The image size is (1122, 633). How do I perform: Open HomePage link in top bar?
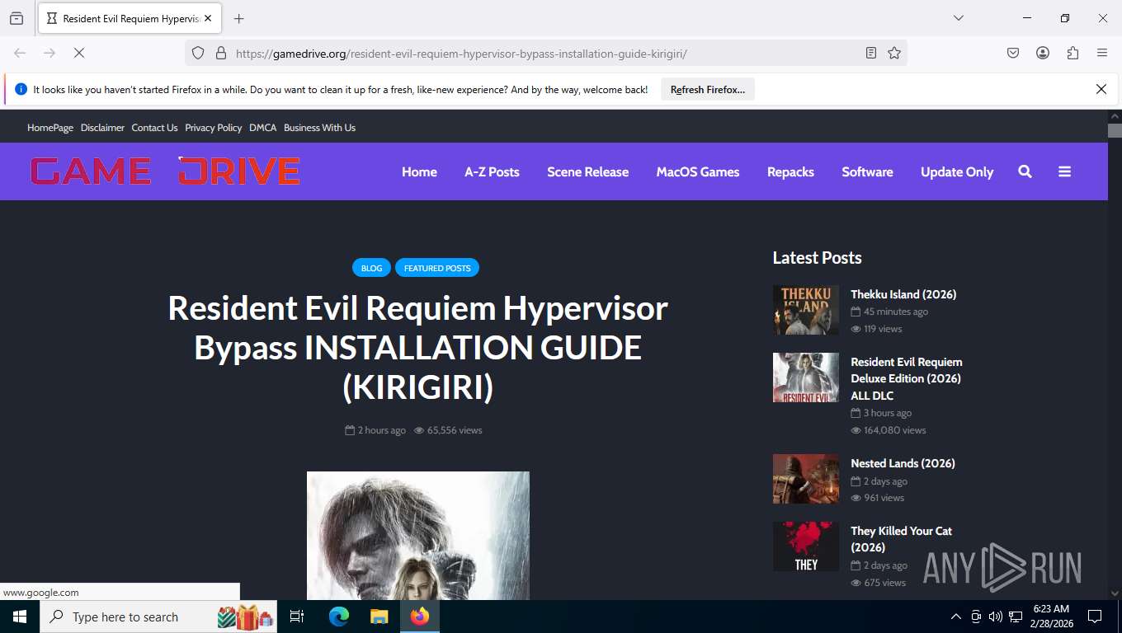click(50, 128)
